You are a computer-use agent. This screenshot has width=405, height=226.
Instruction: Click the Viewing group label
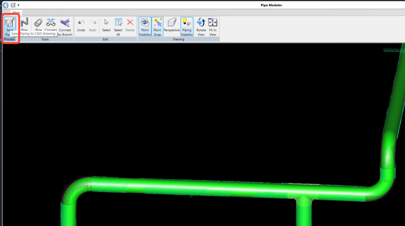[179, 39]
